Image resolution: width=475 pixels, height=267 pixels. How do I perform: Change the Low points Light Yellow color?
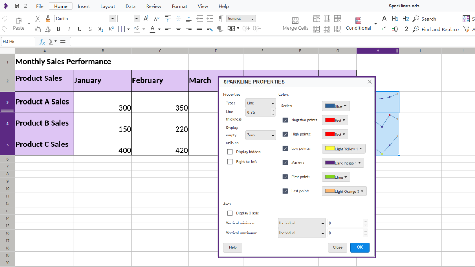[343, 148]
